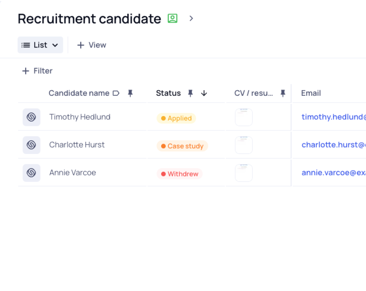366x291 pixels.
Task: Toggle pin on Status column
Action: [190, 93]
